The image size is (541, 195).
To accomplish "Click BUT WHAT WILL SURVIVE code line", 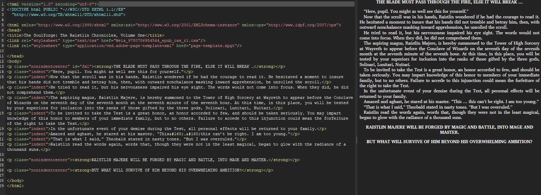I will (x=140, y=170).
